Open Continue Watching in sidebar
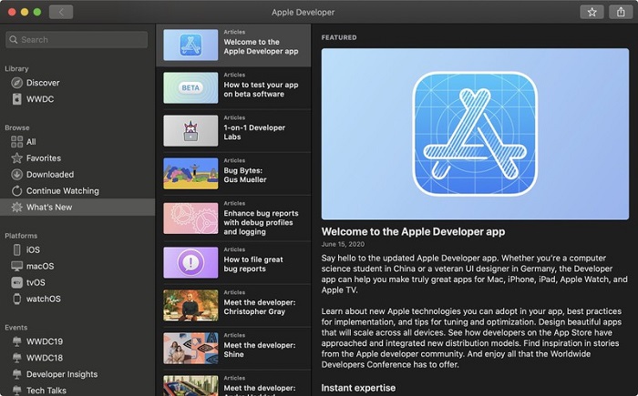 point(62,190)
